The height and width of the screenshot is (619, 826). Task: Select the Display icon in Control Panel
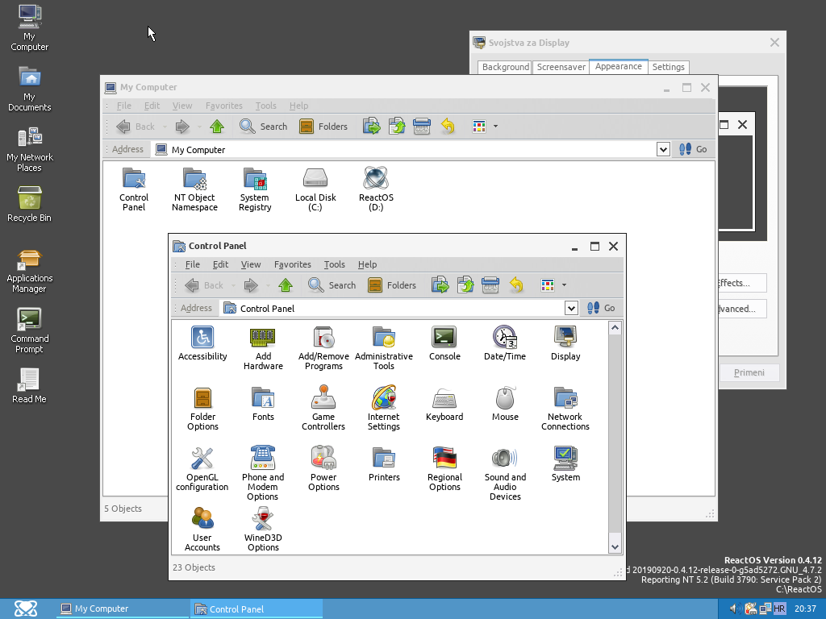[x=565, y=343]
